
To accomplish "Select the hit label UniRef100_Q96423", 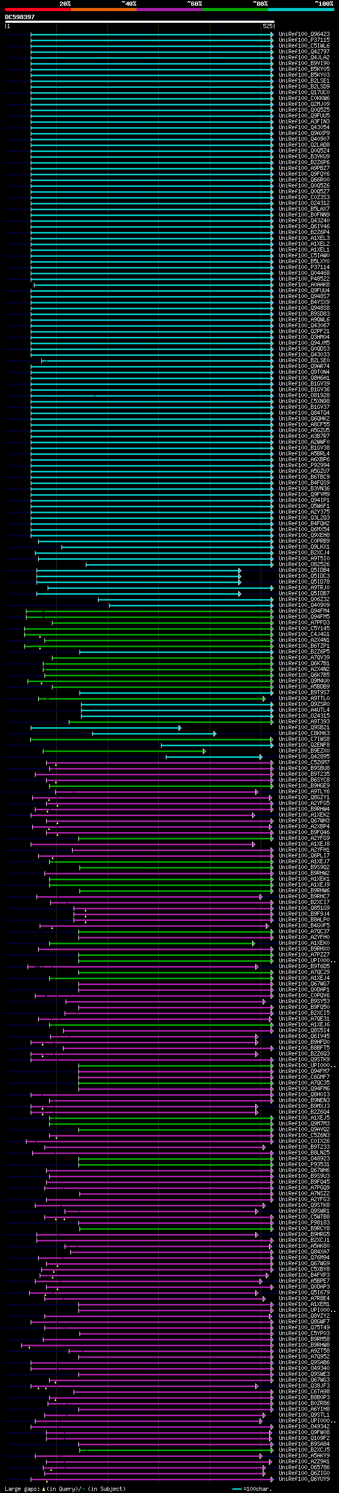I will point(304,34).
